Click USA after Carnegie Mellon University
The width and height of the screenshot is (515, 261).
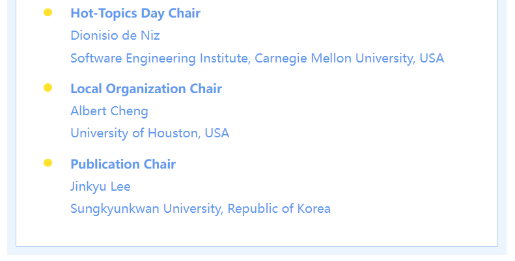click(x=432, y=59)
